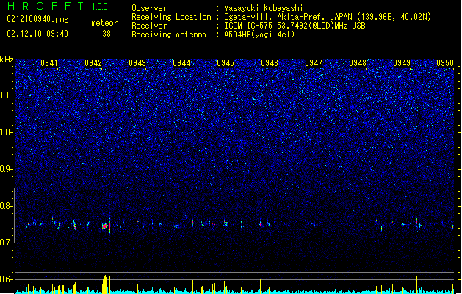Click the Receiving antenna label

point(169,35)
